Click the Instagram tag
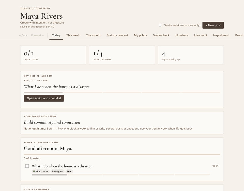Image resolution: width=244 pixels, height=191 pixels. click(x=57, y=171)
